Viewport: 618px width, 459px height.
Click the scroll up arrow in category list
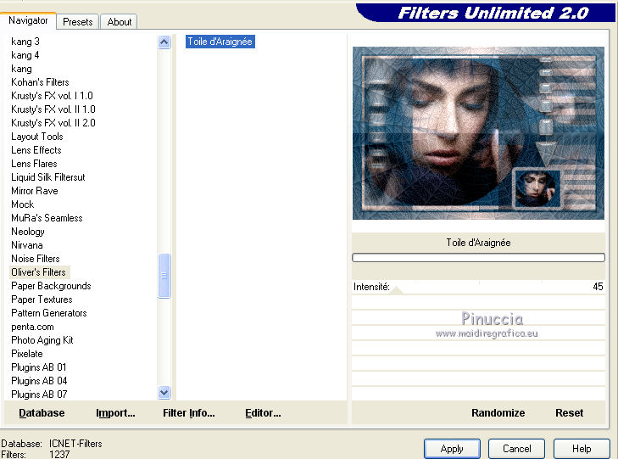pos(164,42)
